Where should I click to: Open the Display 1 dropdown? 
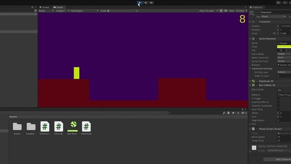pyautogui.click(x=62, y=11)
